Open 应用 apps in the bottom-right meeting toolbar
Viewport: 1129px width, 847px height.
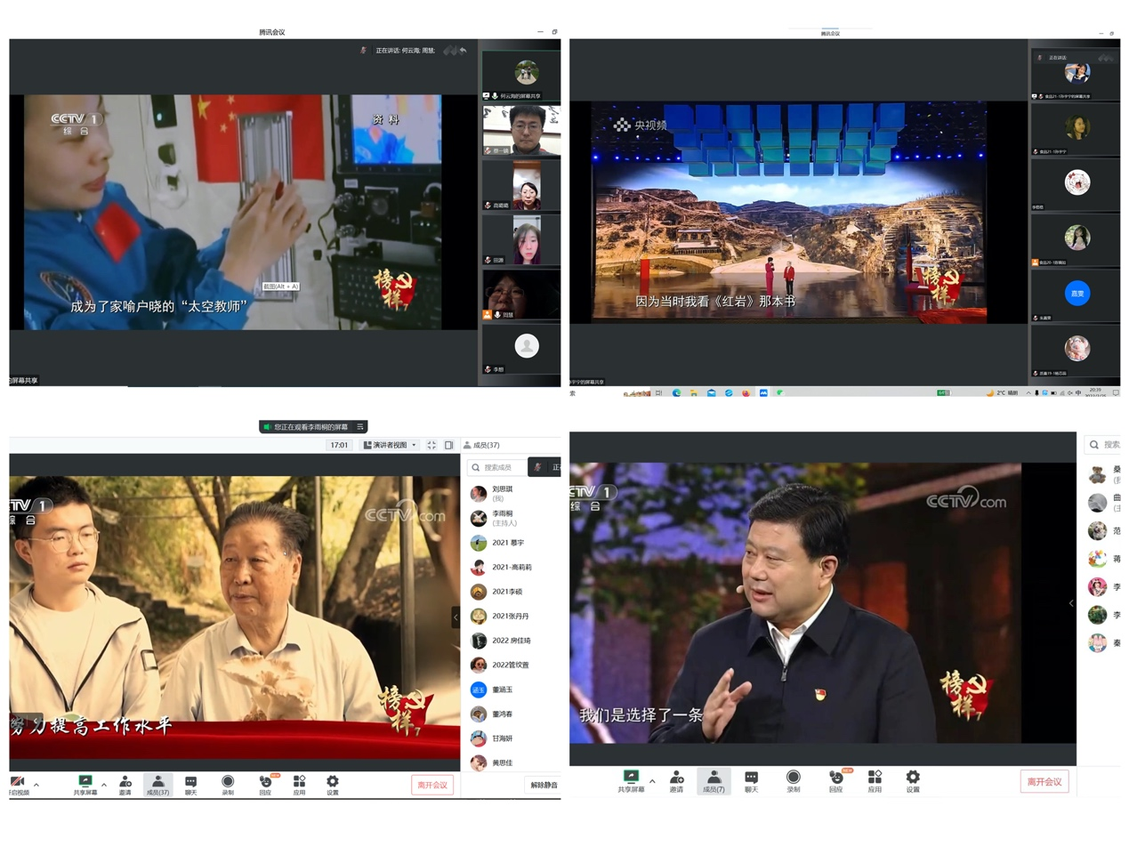tap(875, 781)
